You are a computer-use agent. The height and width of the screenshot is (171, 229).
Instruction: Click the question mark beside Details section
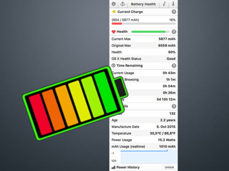click(174, 106)
